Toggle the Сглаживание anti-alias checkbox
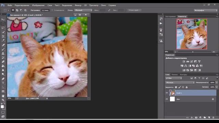Screen dimensions: 219x123 [52, 10]
